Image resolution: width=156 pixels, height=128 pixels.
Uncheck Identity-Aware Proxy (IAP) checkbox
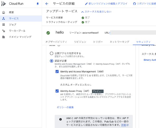57,91
